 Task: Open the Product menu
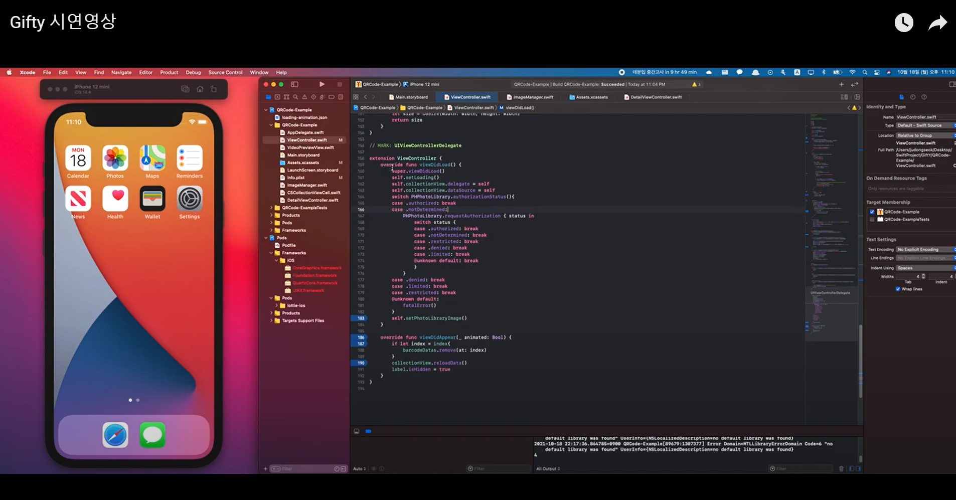coord(169,72)
